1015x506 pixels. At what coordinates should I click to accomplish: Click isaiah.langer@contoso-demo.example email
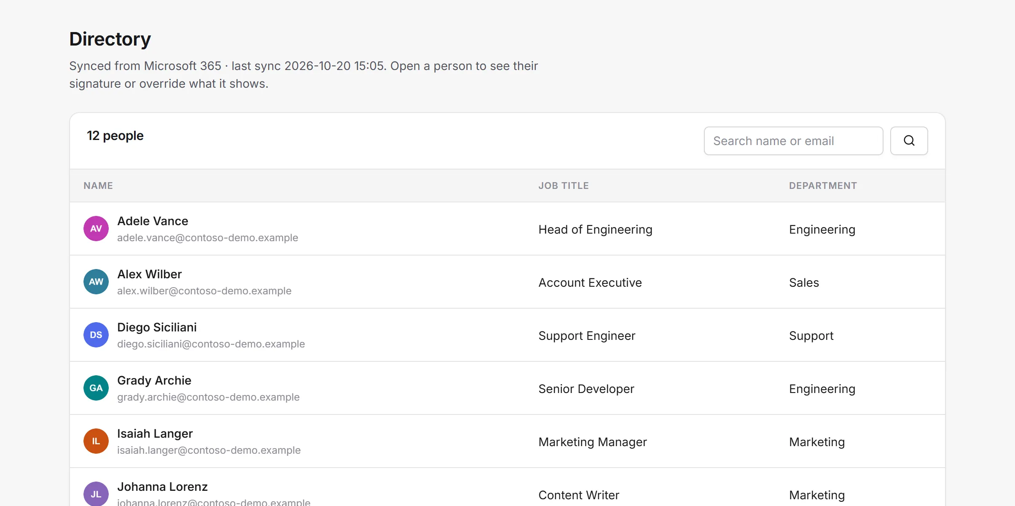209,450
